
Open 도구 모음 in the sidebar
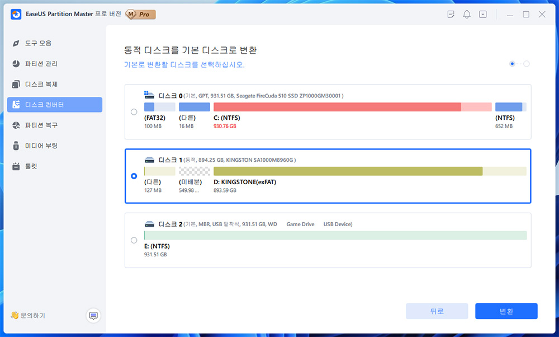[x=55, y=43]
